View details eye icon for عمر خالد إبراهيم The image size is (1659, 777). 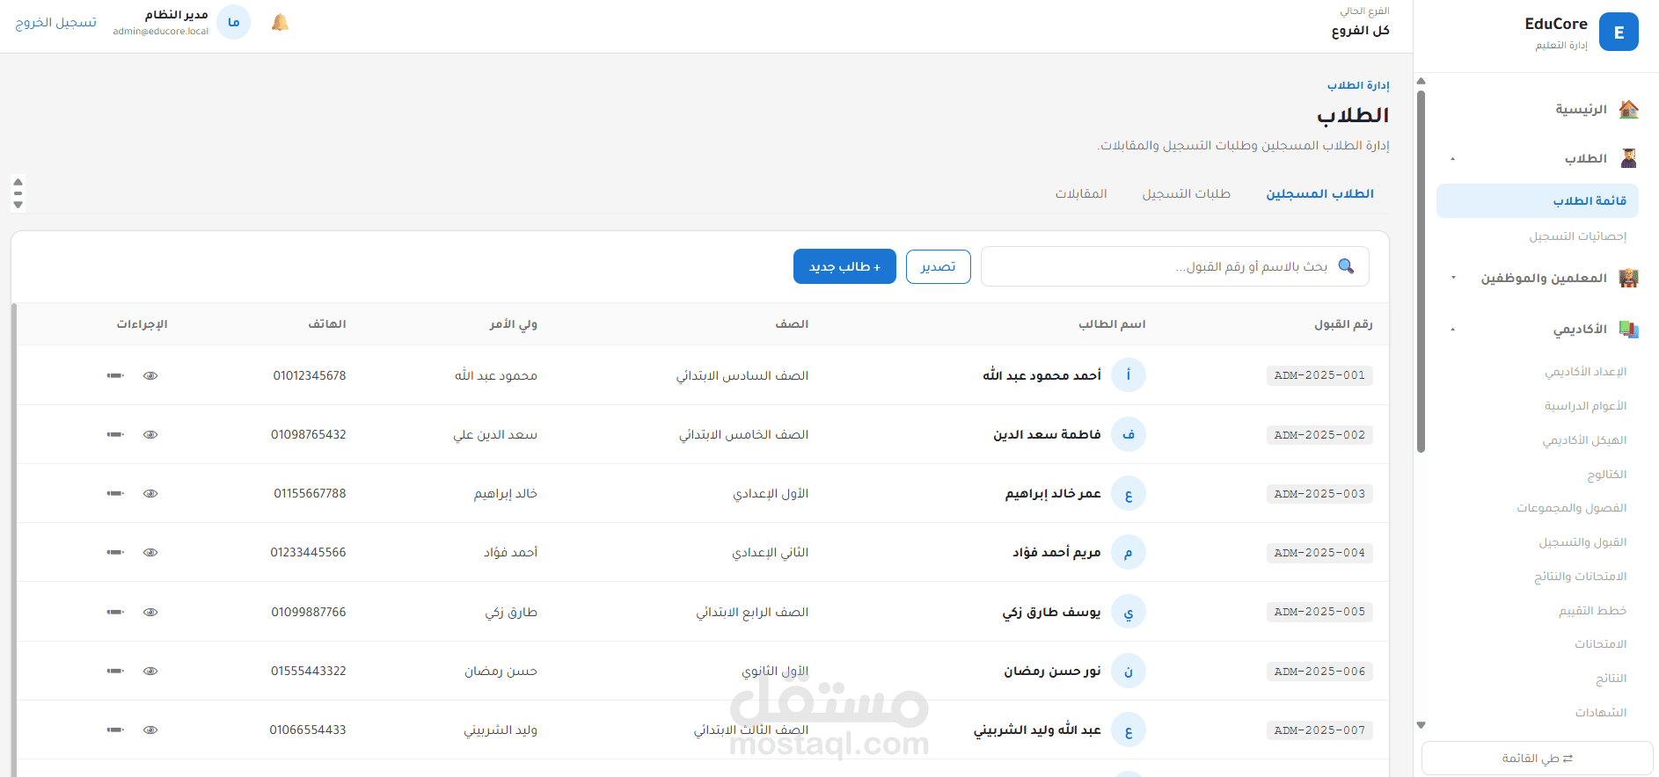(x=150, y=493)
